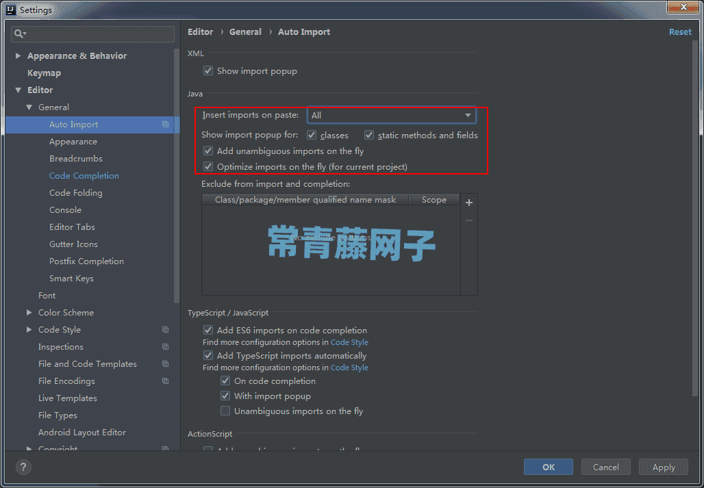Click the settings tree vertical scrollbar
Screen dimensions: 704x488
(x=177, y=175)
